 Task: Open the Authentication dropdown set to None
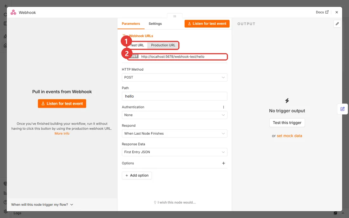click(x=174, y=115)
